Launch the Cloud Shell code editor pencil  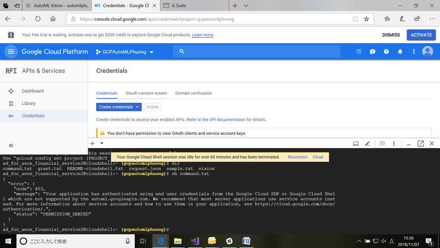(367, 144)
